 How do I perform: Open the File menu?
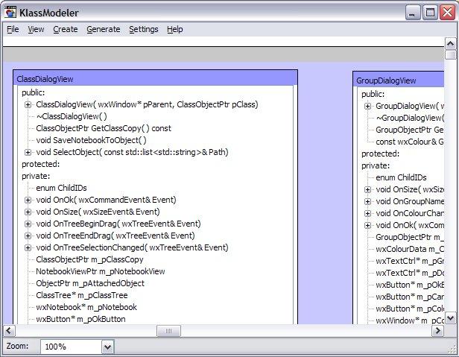13,29
